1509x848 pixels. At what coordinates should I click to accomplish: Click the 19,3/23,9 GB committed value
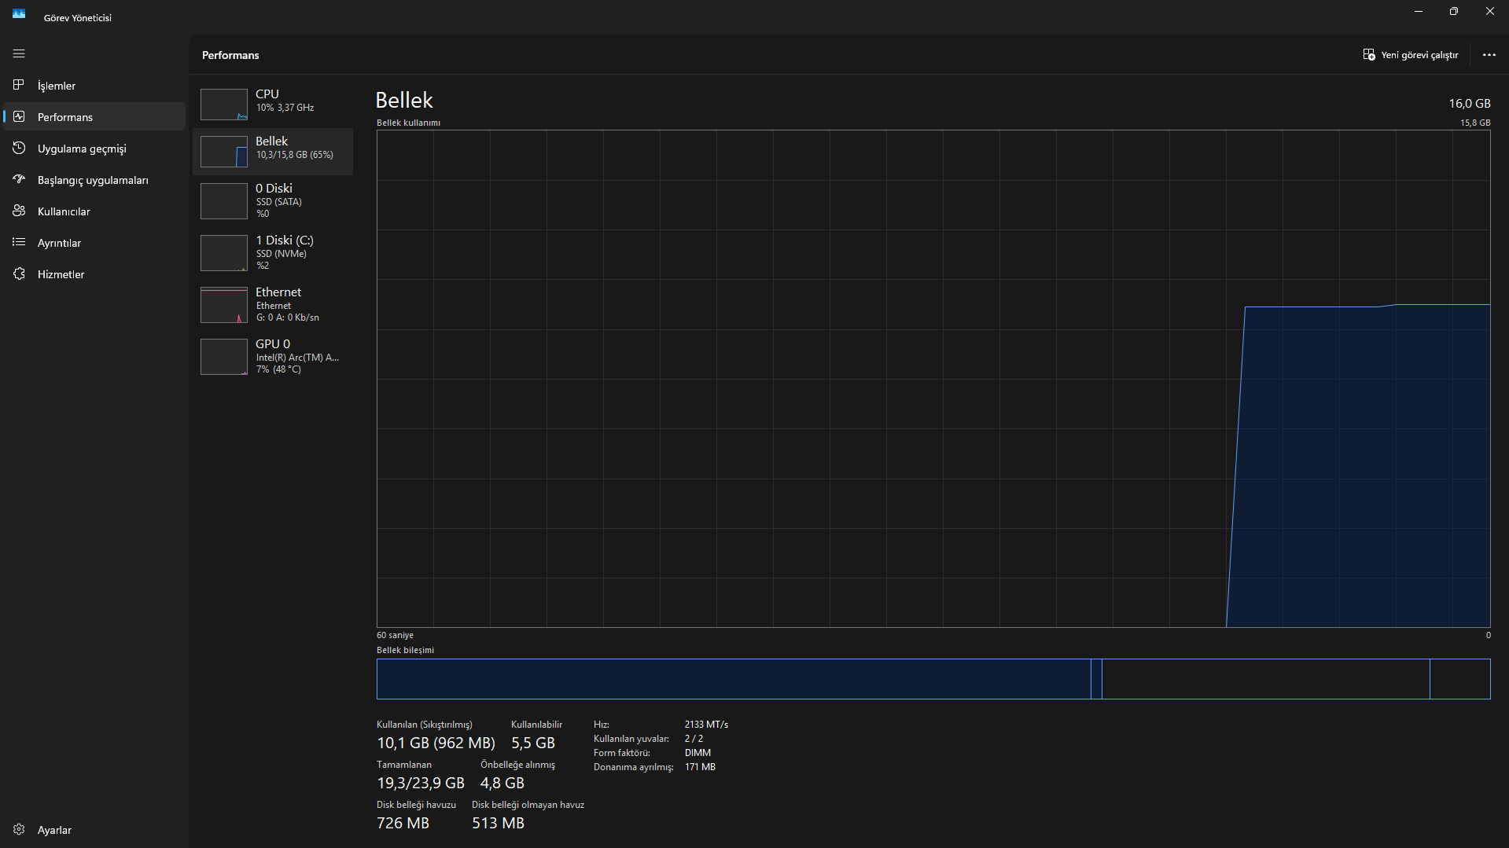(x=421, y=783)
